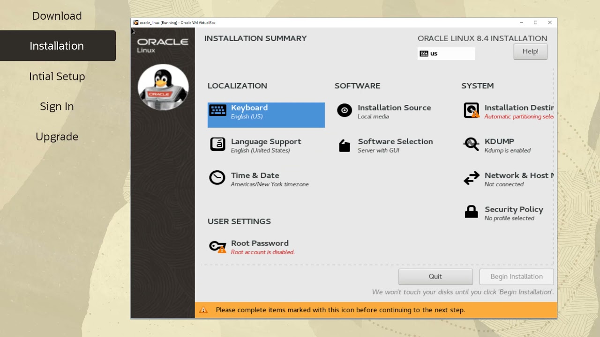Click 'Root account is disabled.' text
The image size is (600, 337).
[x=262, y=252]
